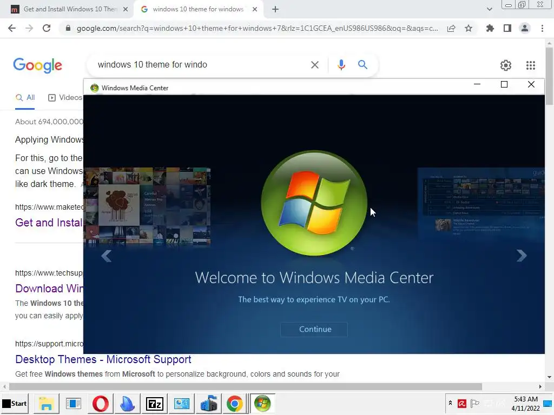Bookmark this page with the star

click(x=469, y=29)
